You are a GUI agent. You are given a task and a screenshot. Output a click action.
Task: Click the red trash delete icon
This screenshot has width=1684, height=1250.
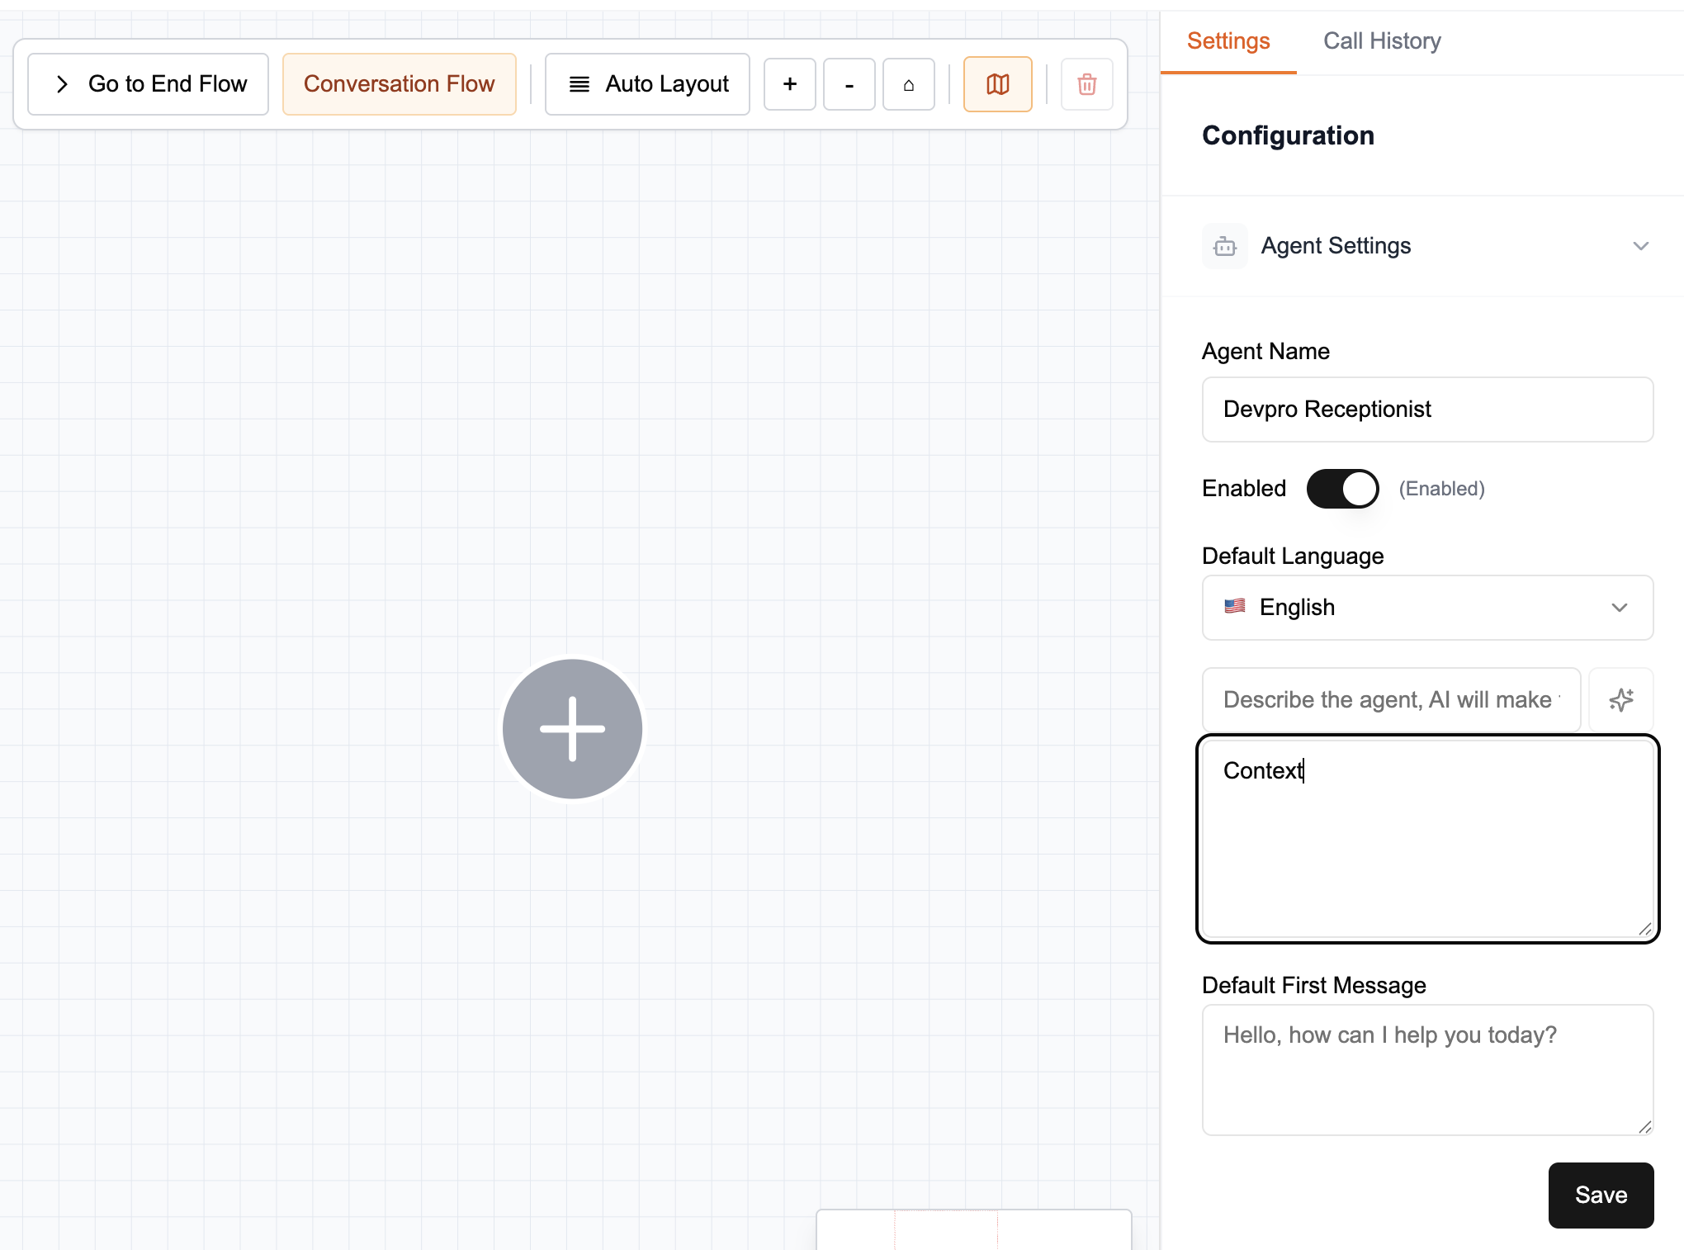pos(1086,84)
